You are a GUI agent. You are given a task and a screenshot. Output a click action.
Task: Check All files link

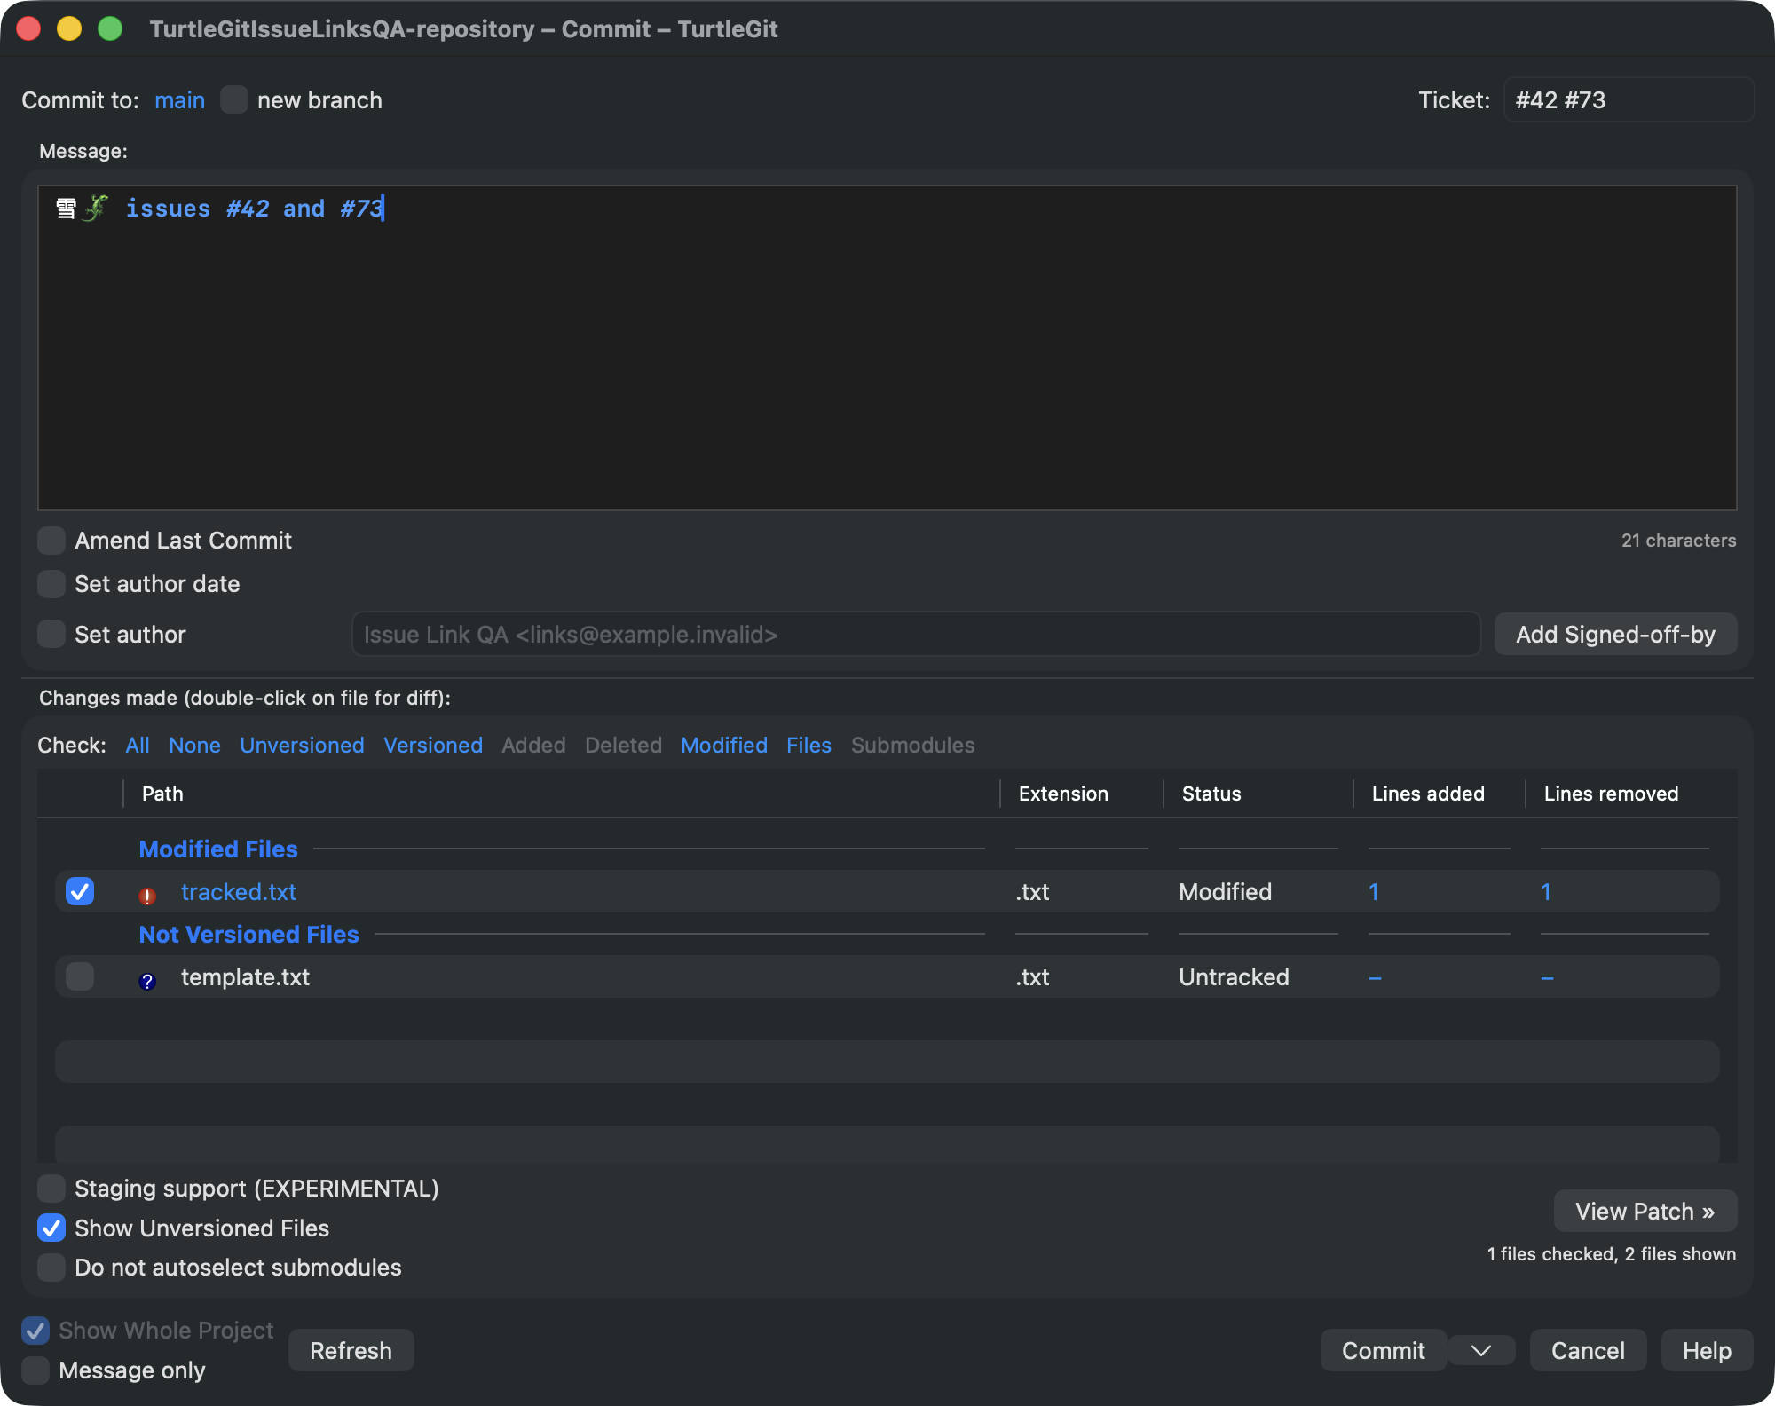coord(138,745)
